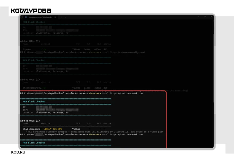
Task: Click the 344ms TLS value
Action: point(87,49)
